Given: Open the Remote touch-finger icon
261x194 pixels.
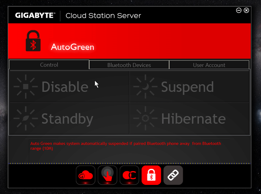Looking at the screenshot, I should tap(107, 175).
